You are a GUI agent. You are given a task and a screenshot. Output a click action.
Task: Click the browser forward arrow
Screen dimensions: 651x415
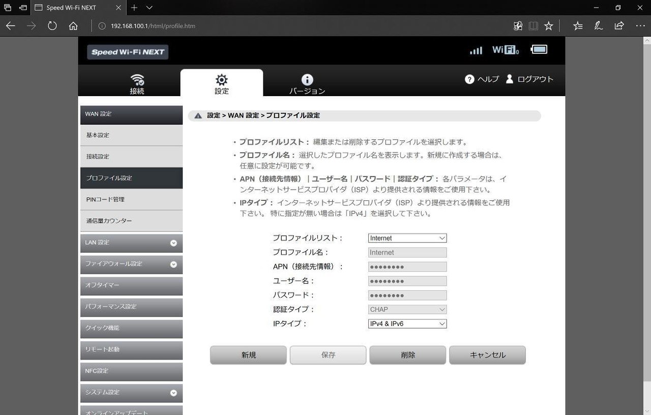click(x=31, y=26)
